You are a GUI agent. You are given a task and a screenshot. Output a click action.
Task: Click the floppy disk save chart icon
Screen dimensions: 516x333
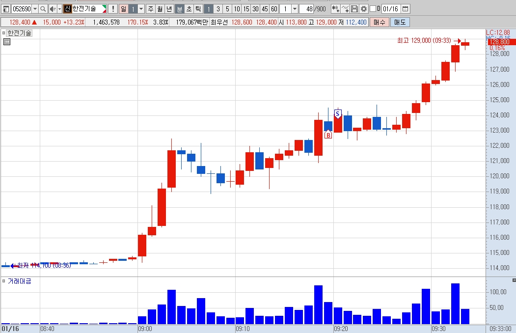click(x=354, y=9)
